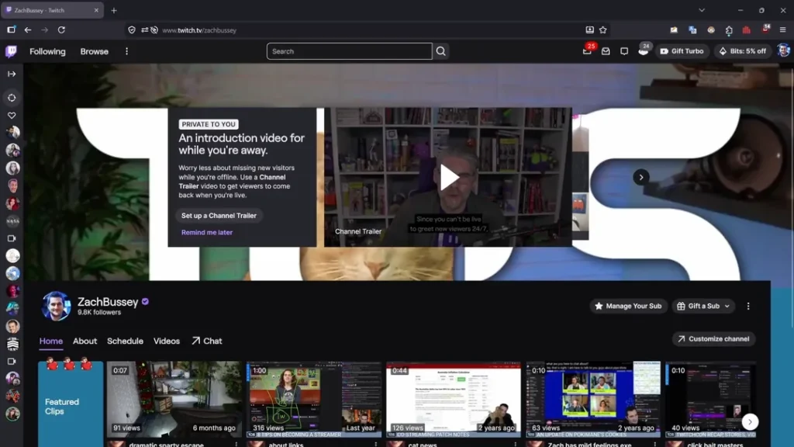
Task: Open the Featured Clips tile
Action: pos(71,404)
